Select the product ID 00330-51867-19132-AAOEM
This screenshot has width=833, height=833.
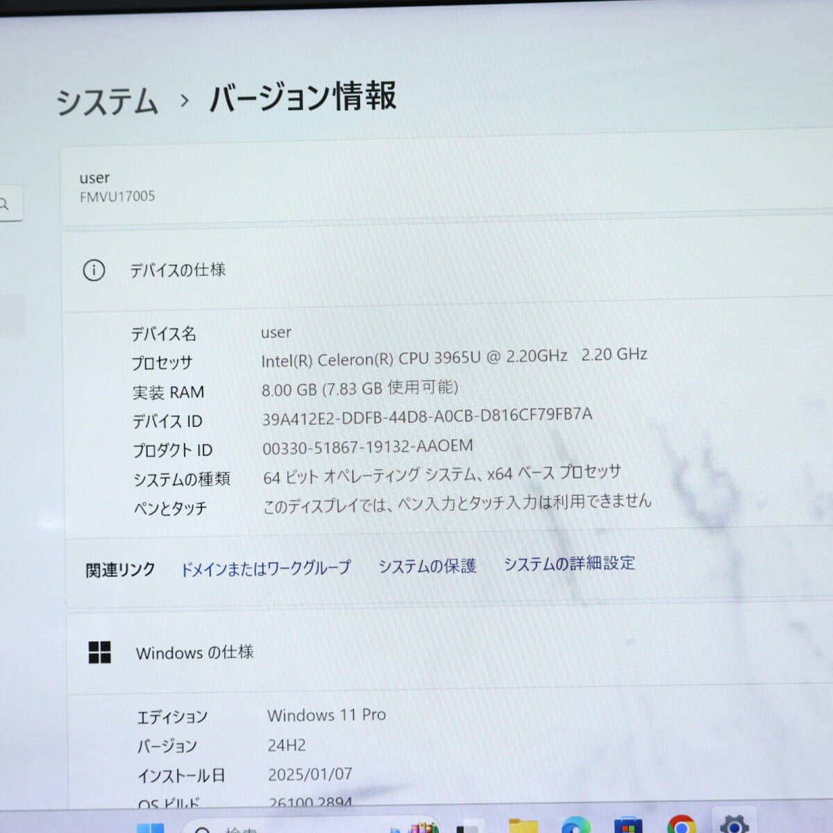pyautogui.click(x=367, y=446)
